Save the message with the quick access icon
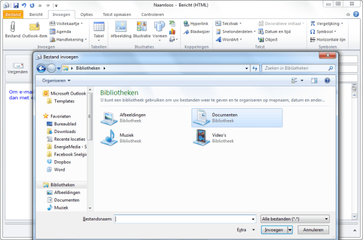Screen dimensions: 363x240 [16, 5]
